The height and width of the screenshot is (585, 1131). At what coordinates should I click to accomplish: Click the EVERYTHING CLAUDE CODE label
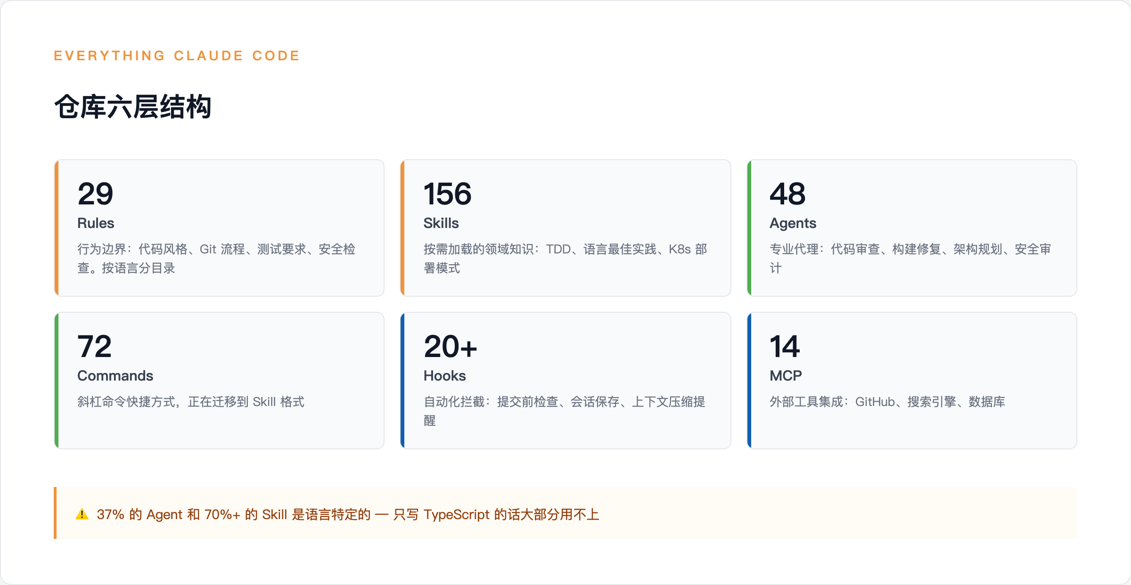tap(176, 55)
